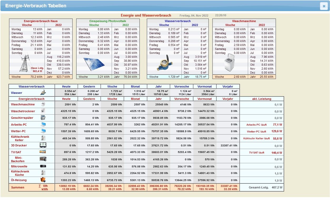Click the TV/SAT läuft 140,4 W status
Screen dimensions: 330x200
(x=265, y=153)
